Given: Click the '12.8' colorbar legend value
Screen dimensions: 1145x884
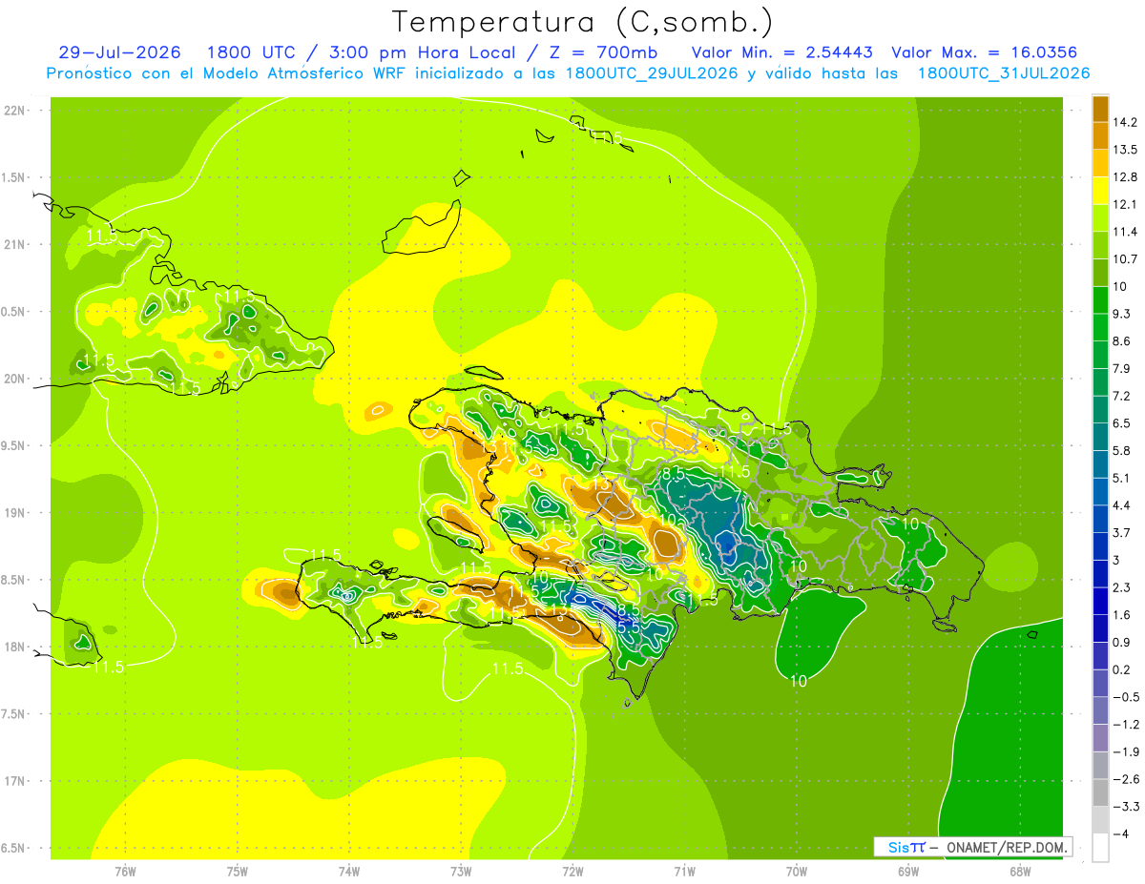Looking at the screenshot, I should (x=1125, y=177).
